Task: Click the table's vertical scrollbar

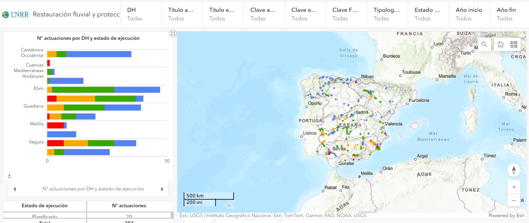Action: pyautogui.click(x=172, y=215)
